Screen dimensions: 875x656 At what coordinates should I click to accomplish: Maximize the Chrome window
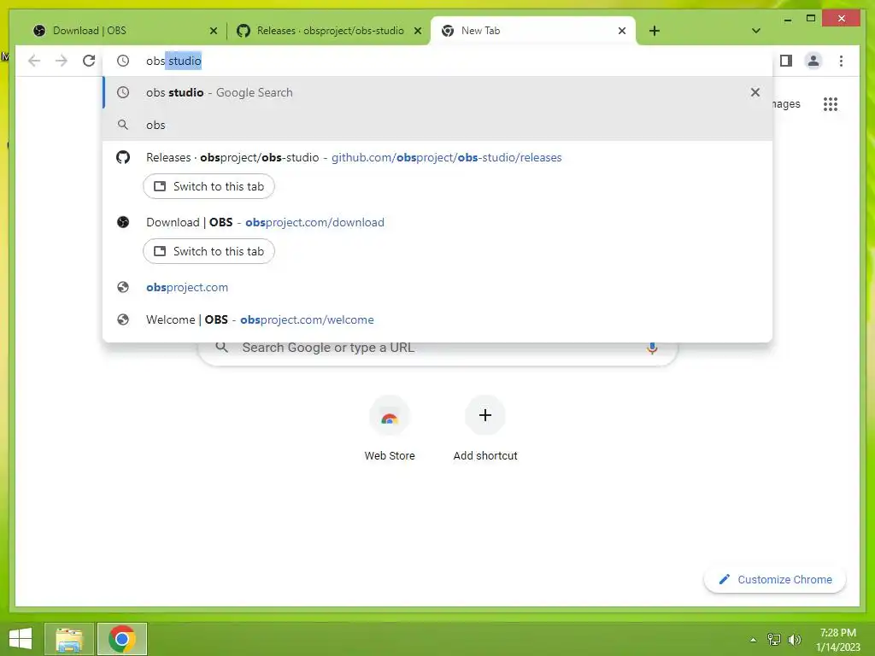(x=811, y=19)
